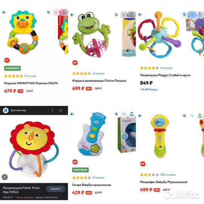Go back from the INFANTINO lion toy card

(x=4, y=12)
